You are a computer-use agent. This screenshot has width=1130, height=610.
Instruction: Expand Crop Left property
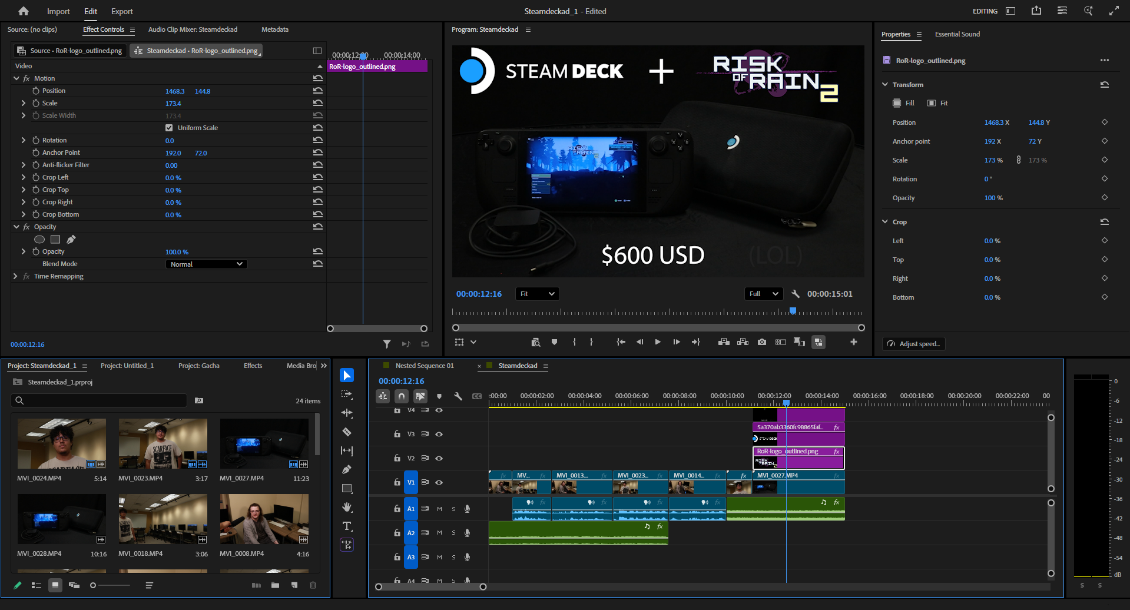(24, 177)
